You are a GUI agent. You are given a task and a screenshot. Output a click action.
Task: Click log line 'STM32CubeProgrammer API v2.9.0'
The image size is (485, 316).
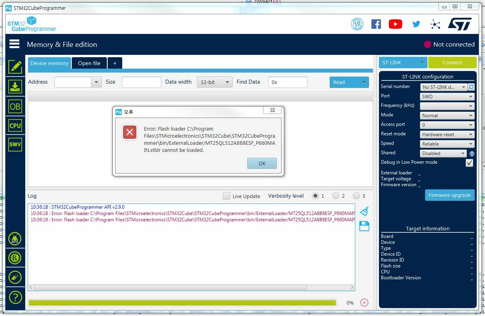[77, 207]
